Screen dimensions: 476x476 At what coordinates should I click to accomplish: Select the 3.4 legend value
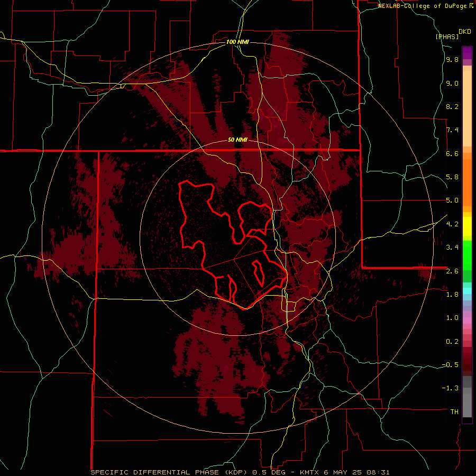point(452,248)
